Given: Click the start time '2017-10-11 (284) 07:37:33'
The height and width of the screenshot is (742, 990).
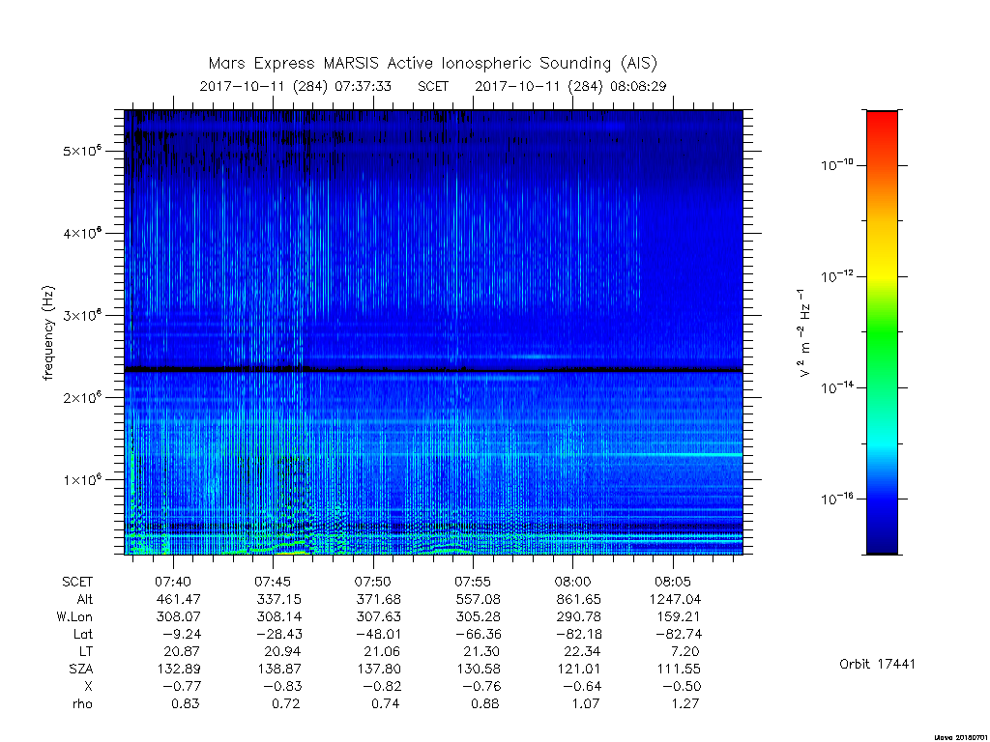Looking at the screenshot, I should 296,86.
